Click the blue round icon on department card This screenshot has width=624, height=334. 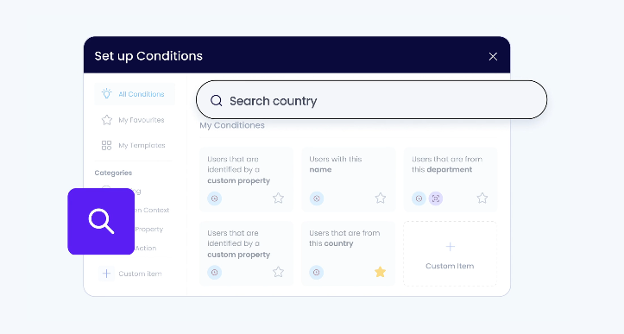coord(419,199)
